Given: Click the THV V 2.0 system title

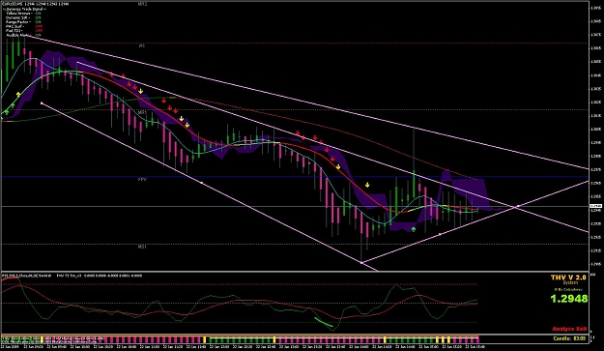Looking at the screenshot, I should pos(568,278).
